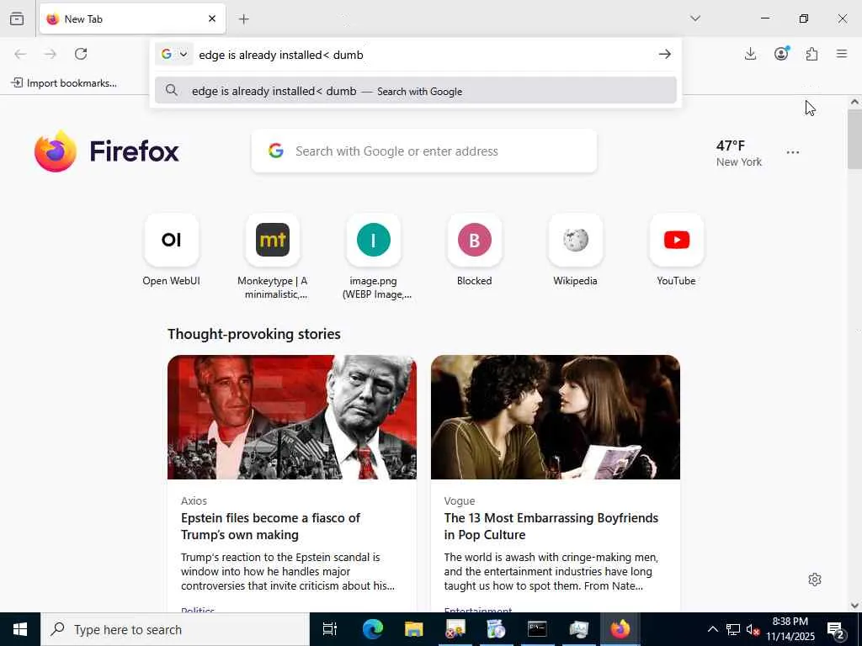862x646 pixels.
Task: Open the muted volume tray icon
Action: (x=753, y=629)
